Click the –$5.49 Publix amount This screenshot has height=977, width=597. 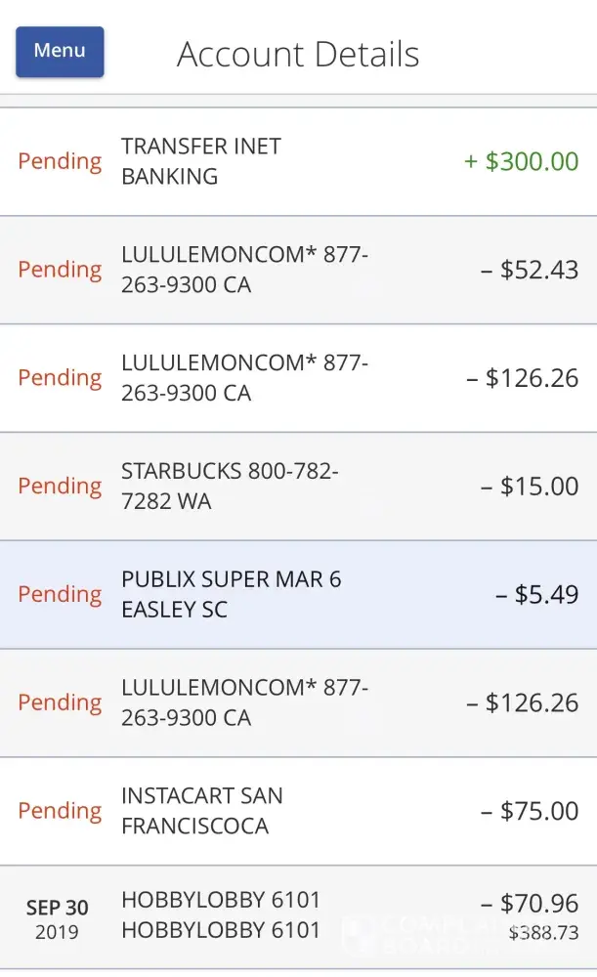pos(536,594)
